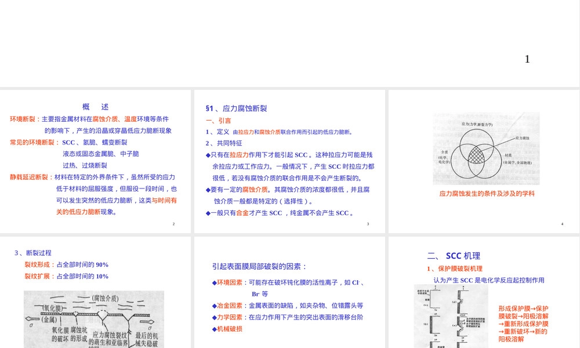Click the 一、引言 heading

pos(218,121)
